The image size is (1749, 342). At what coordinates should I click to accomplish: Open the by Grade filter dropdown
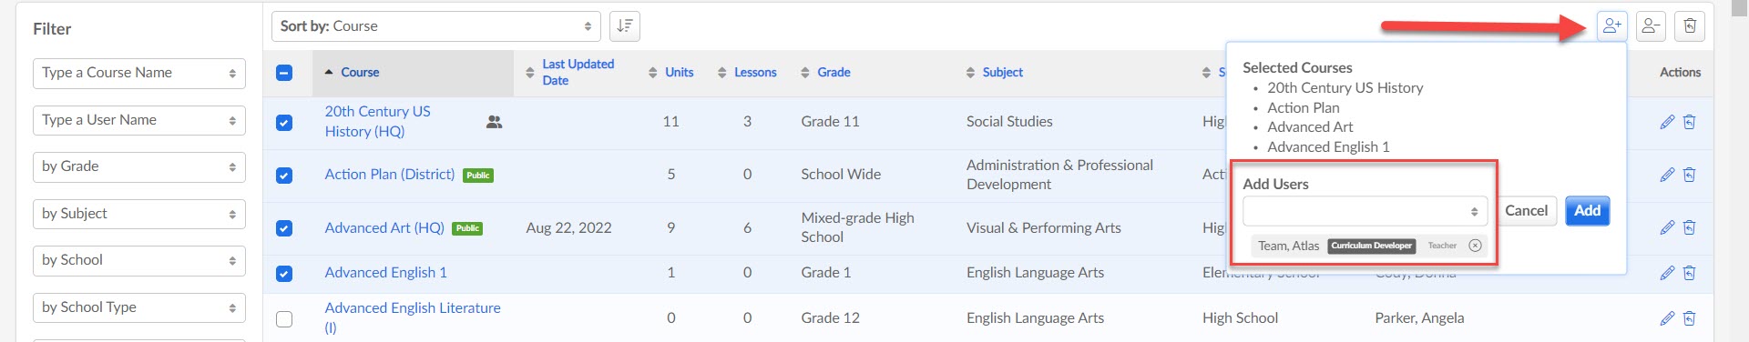click(139, 166)
